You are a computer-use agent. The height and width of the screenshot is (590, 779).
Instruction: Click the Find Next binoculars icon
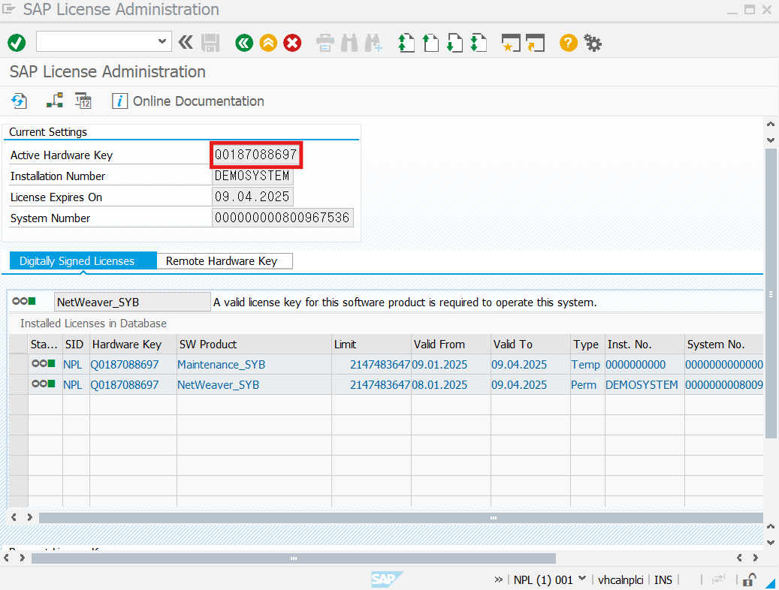(373, 44)
